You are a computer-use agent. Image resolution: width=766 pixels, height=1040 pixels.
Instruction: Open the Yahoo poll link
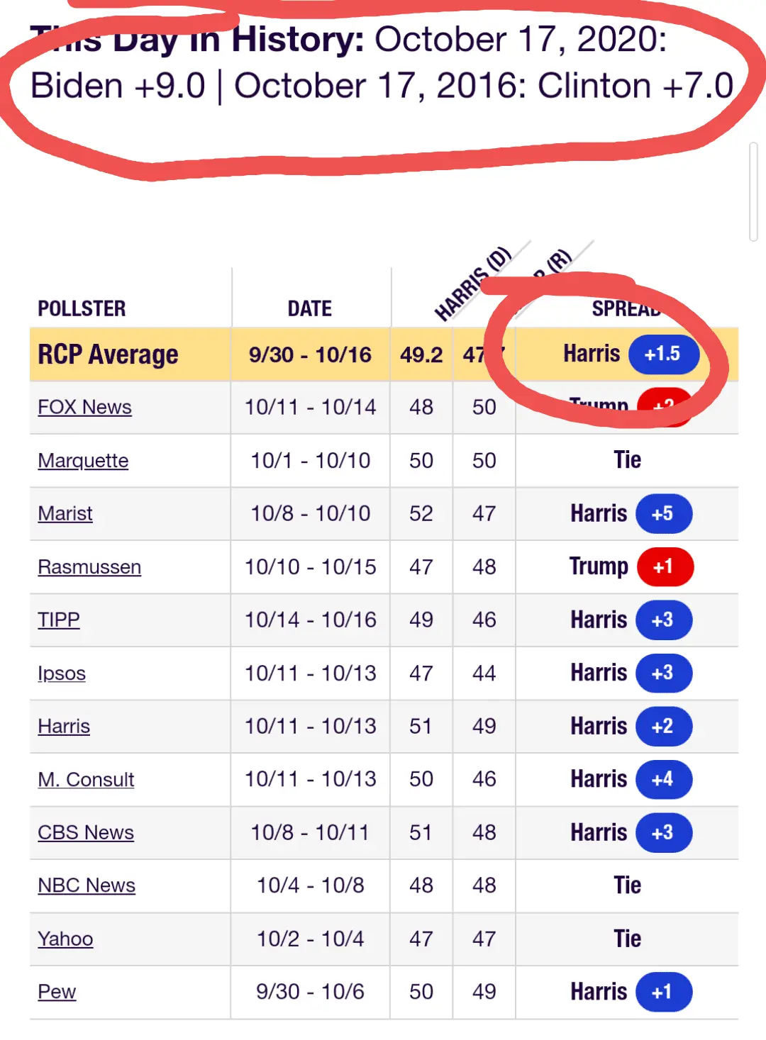click(65, 939)
